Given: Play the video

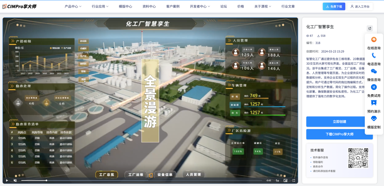Looking at the screenshot, I should pos(7,181).
